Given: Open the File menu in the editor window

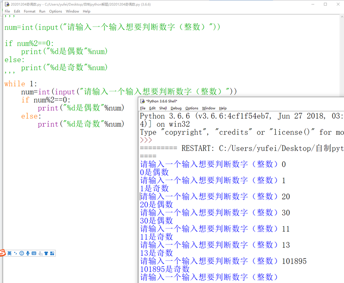Looking at the screenshot, I should point(7,11).
